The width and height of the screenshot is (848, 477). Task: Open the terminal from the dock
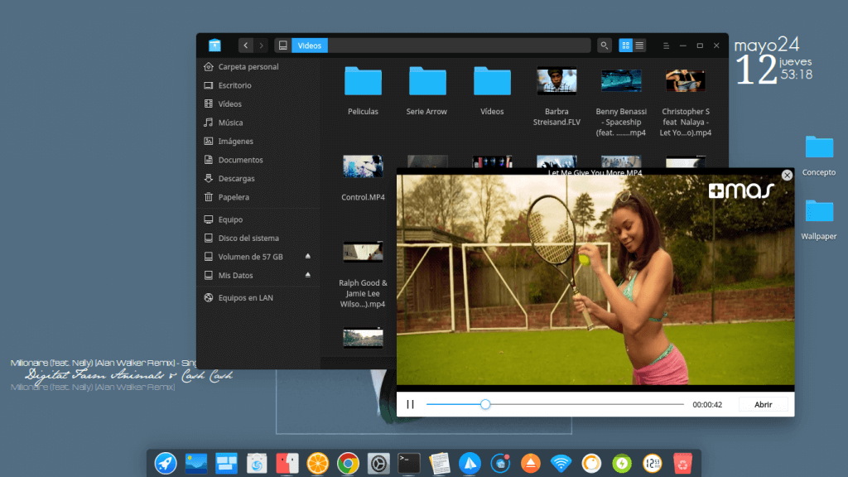pyautogui.click(x=409, y=463)
